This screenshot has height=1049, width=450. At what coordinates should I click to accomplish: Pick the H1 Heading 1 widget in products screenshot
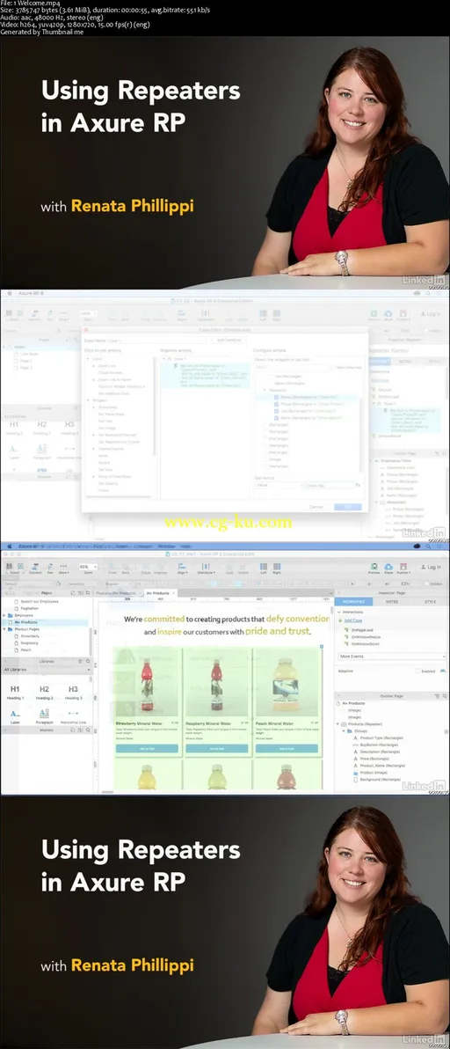click(15, 693)
